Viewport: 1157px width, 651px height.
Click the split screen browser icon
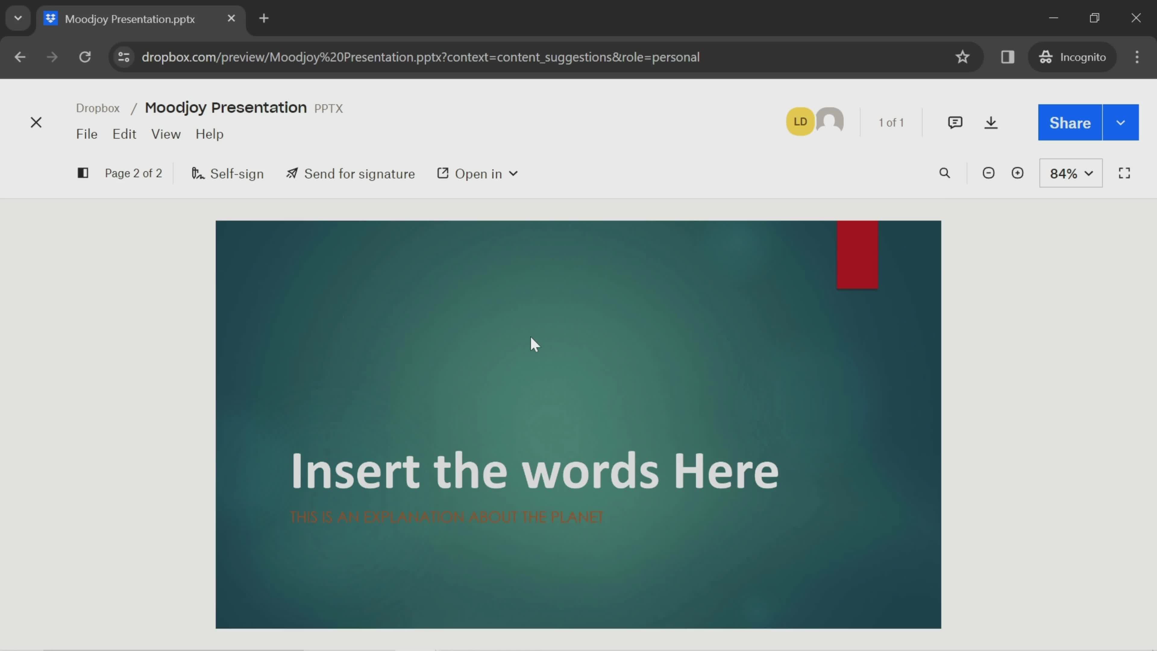(1008, 56)
